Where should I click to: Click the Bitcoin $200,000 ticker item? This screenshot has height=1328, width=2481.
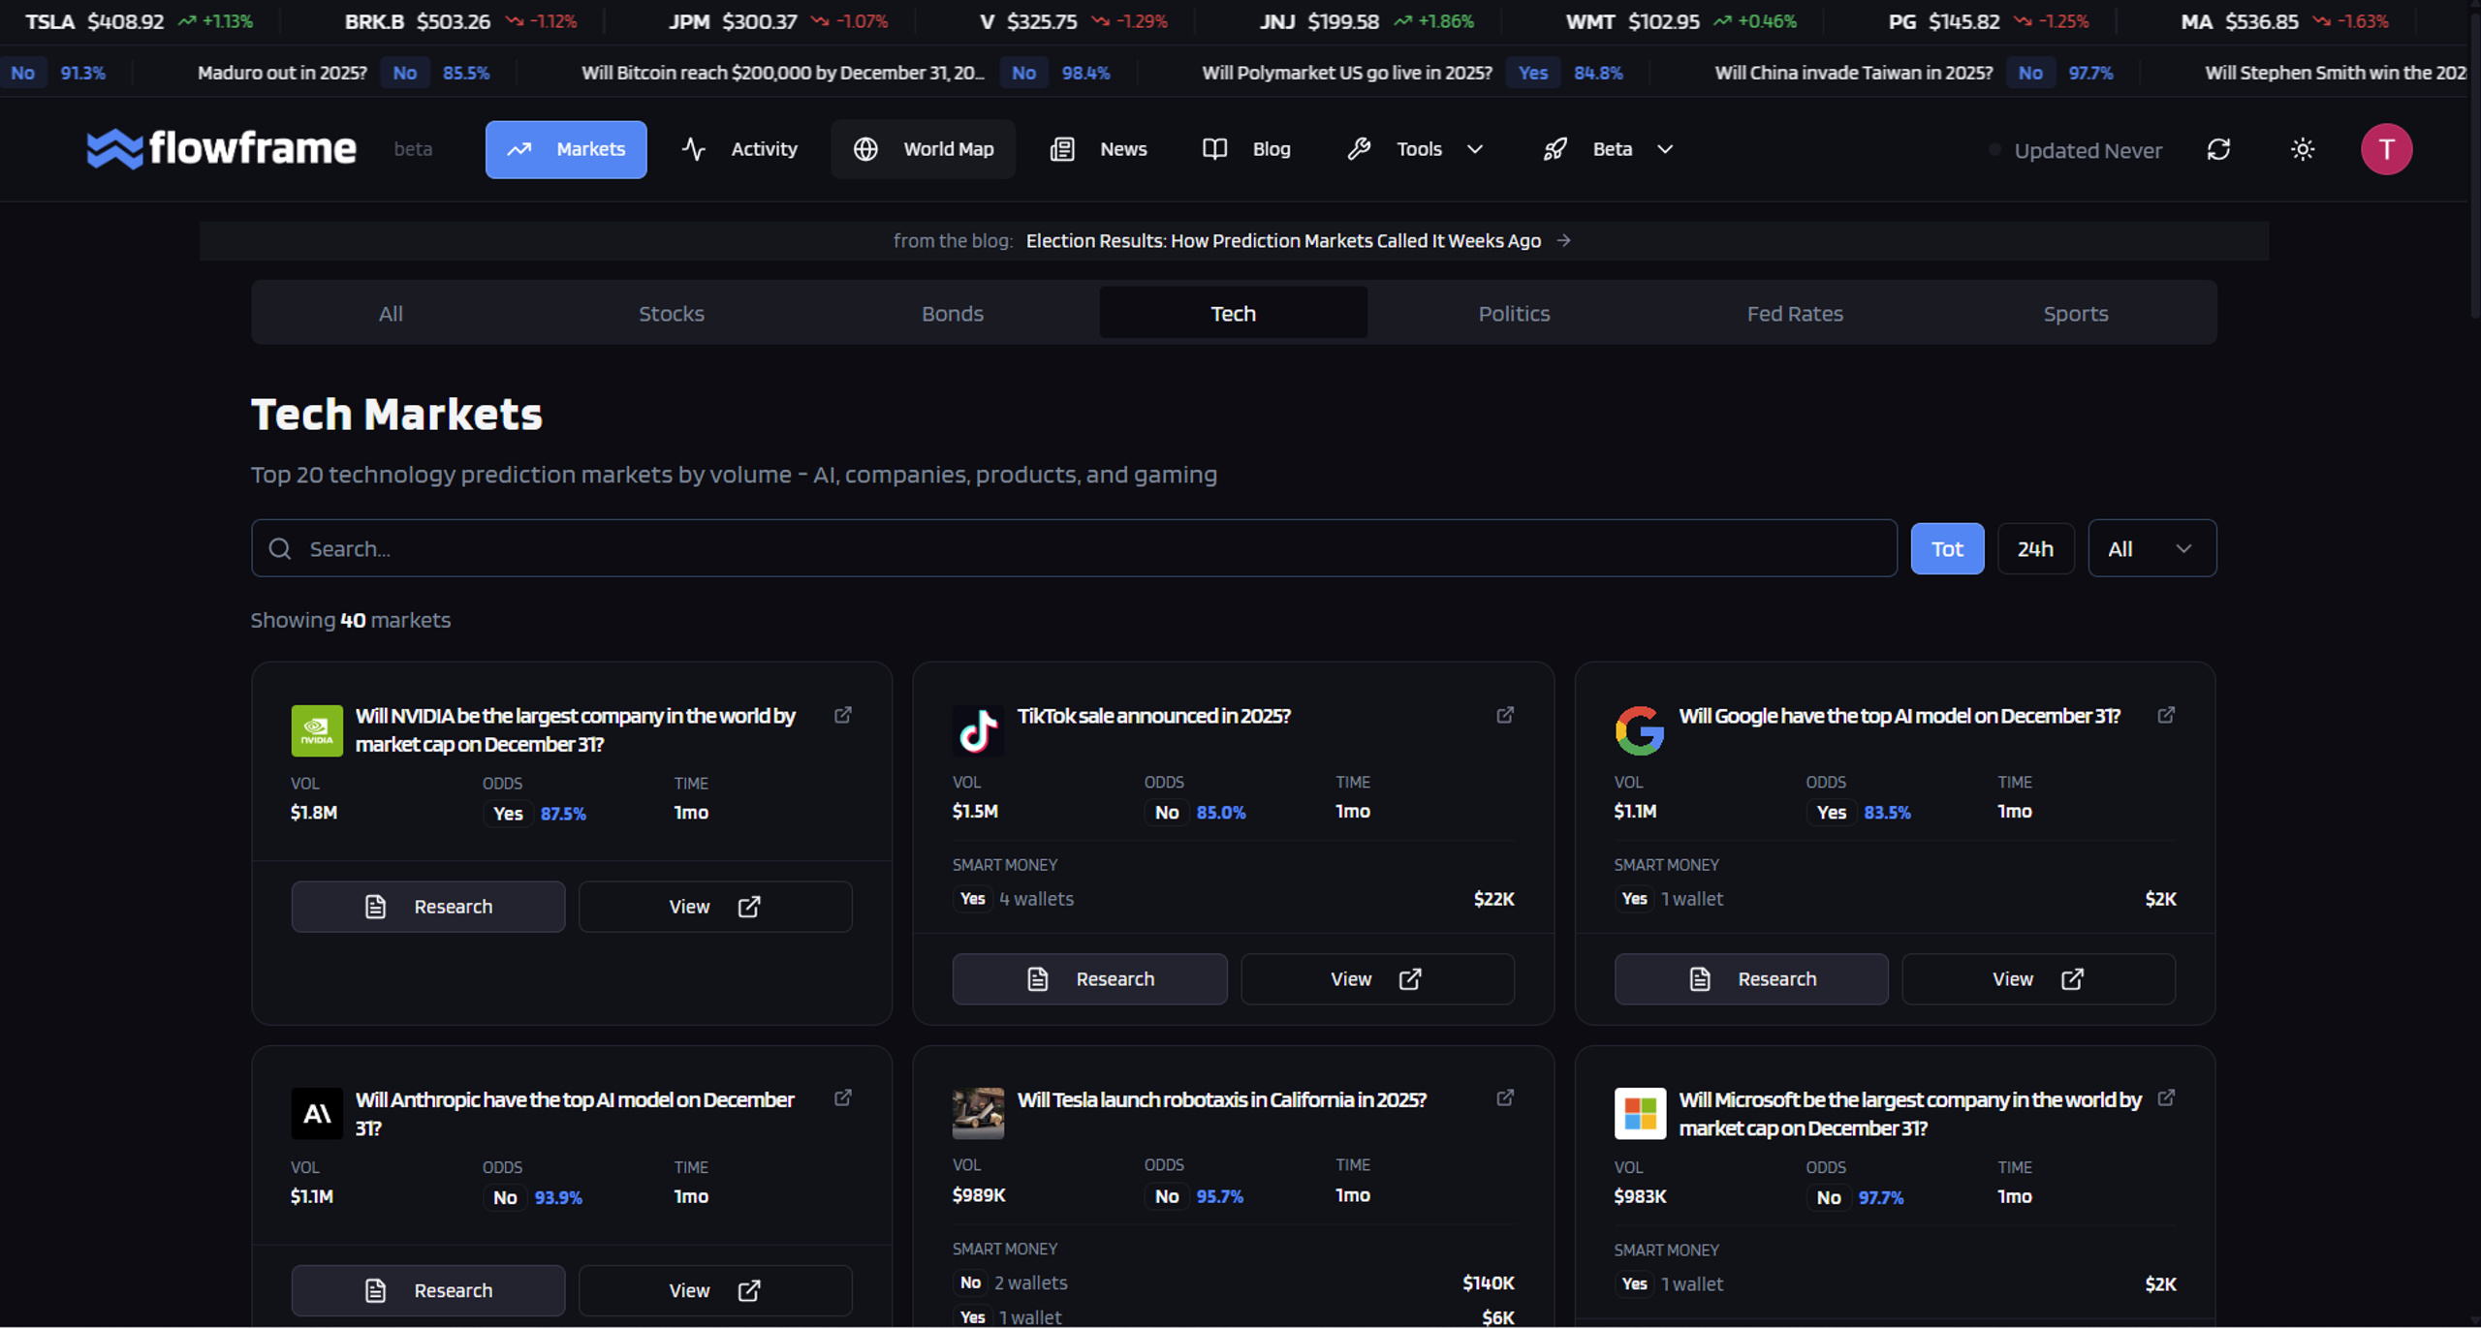(x=845, y=73)
